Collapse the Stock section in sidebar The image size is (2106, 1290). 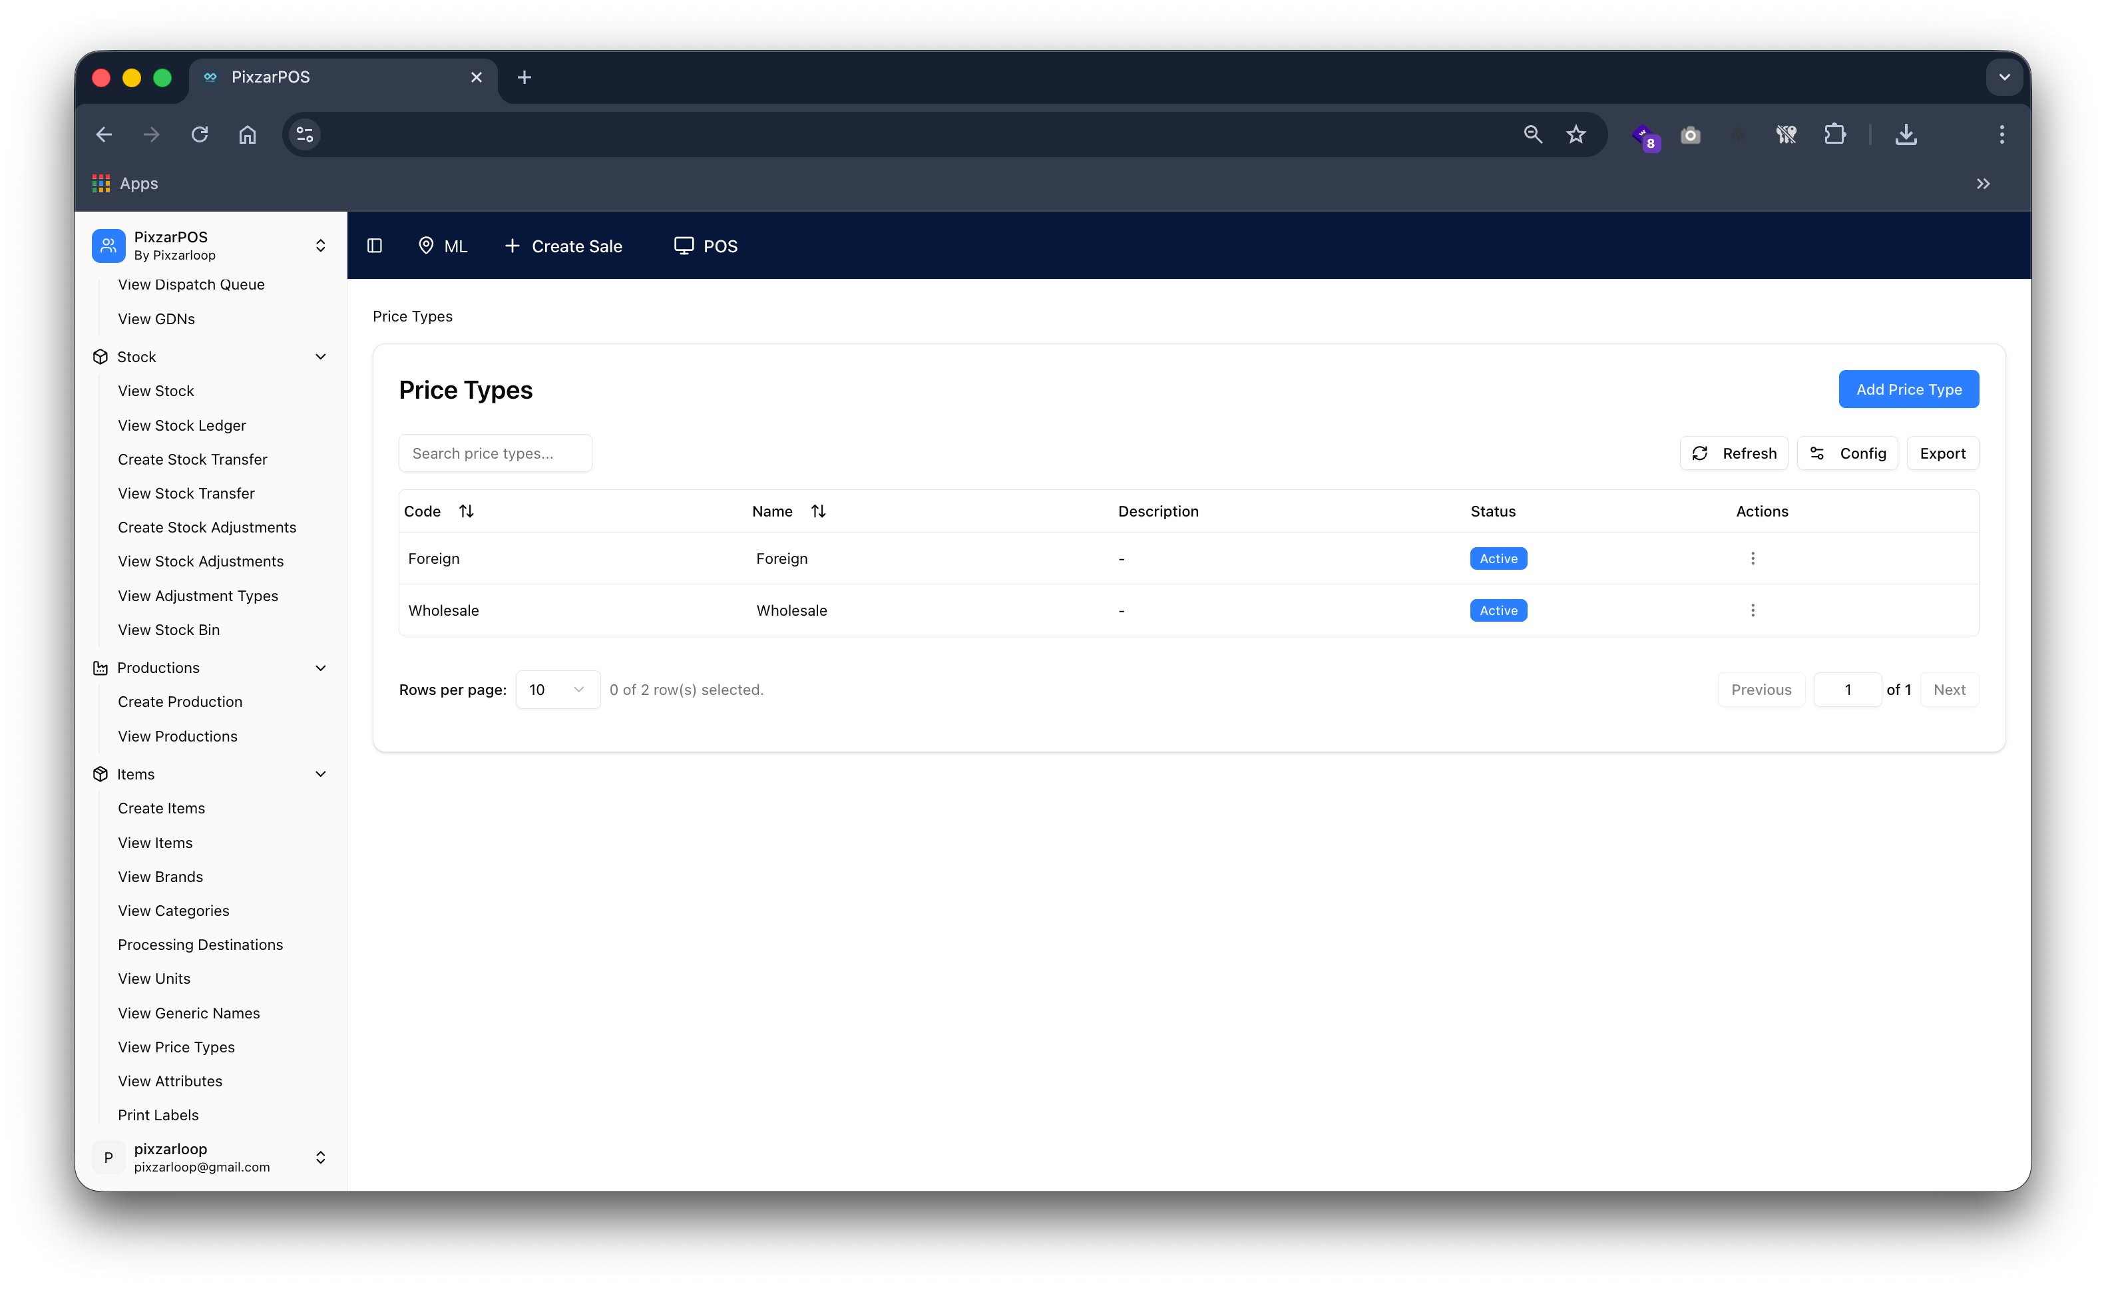coord(321,357)
